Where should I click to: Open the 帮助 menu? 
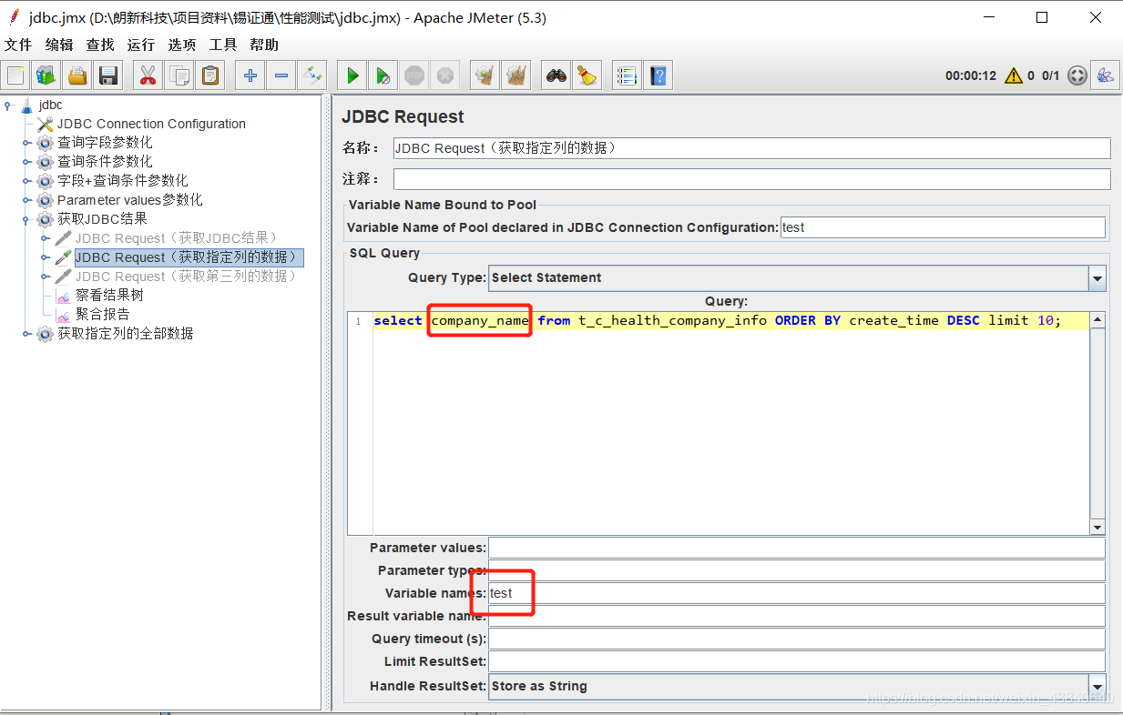[264, 45]
